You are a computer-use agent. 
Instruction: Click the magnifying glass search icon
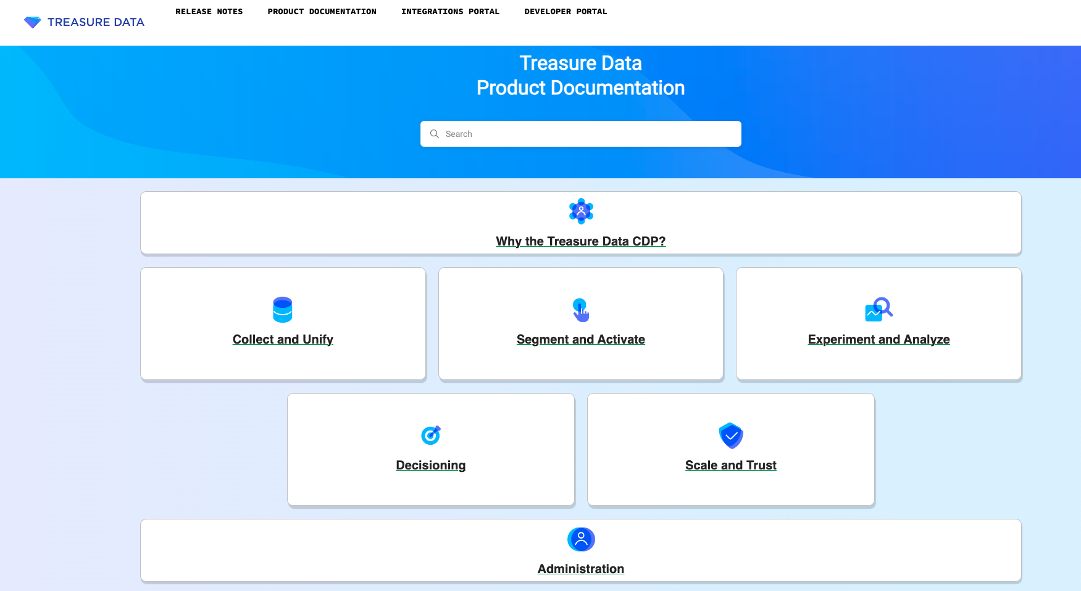pos(435,134)
